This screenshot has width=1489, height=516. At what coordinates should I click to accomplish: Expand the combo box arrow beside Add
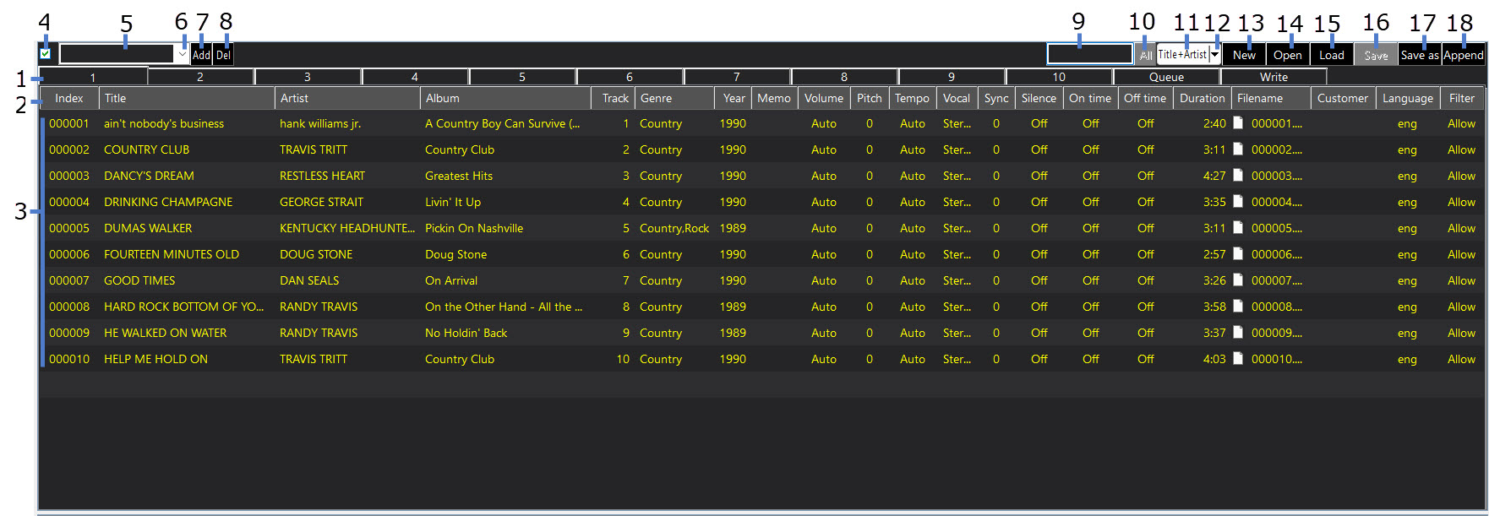(x=182, y=54)
